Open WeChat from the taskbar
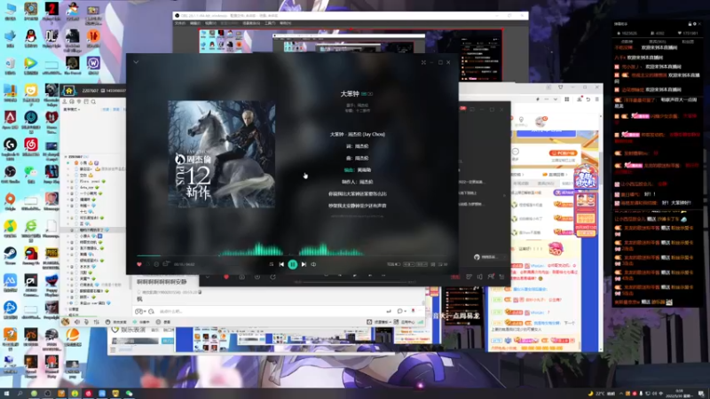Screen dimensions: 710x399 point(129,393)
